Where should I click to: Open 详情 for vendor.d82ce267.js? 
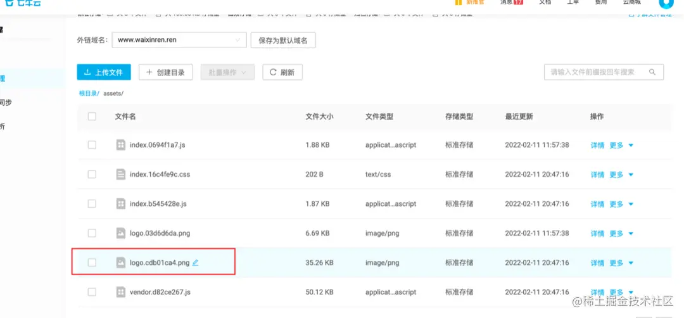(597, 292)
